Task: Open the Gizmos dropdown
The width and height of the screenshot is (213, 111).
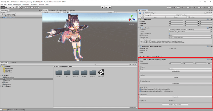Action: pos(110,12)
